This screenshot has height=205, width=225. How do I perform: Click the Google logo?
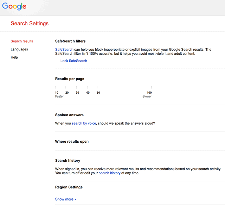[14, 7]
